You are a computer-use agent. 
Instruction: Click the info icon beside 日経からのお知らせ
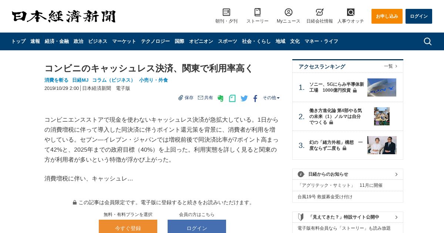[301, 174]
